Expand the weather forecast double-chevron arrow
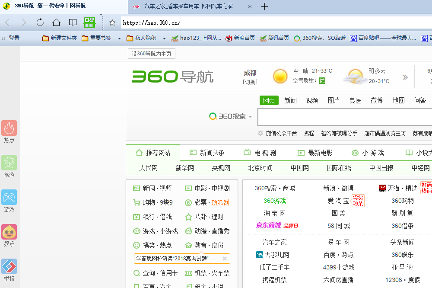Image resolution: width=432 pixels, height=288 pixels. pyautogui.click(x=405, y=77)
